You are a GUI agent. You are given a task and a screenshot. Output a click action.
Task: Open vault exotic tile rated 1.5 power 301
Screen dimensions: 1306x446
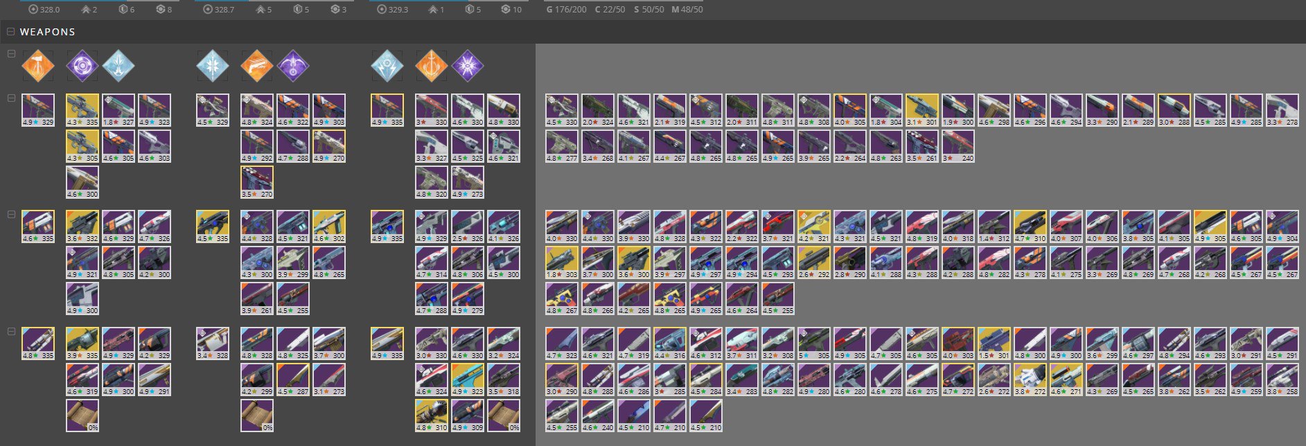pyautogui.click(x=994, y=344)
